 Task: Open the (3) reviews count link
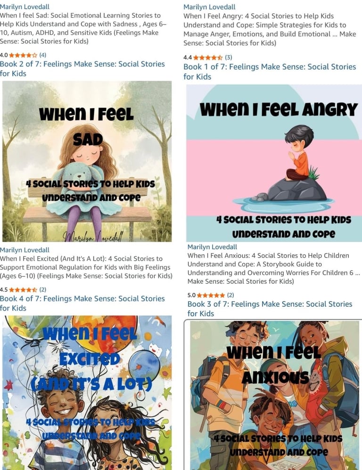pyautogui.click(x=228, y=58)
